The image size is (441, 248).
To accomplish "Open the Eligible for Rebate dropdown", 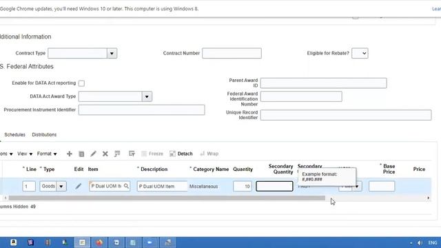I will tap(360, 53).
